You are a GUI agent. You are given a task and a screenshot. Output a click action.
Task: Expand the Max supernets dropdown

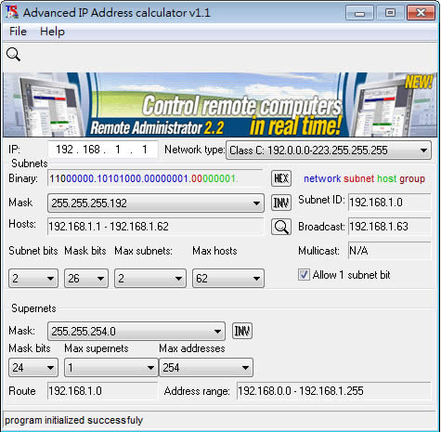pyautogui.click(x=111, y=368)
